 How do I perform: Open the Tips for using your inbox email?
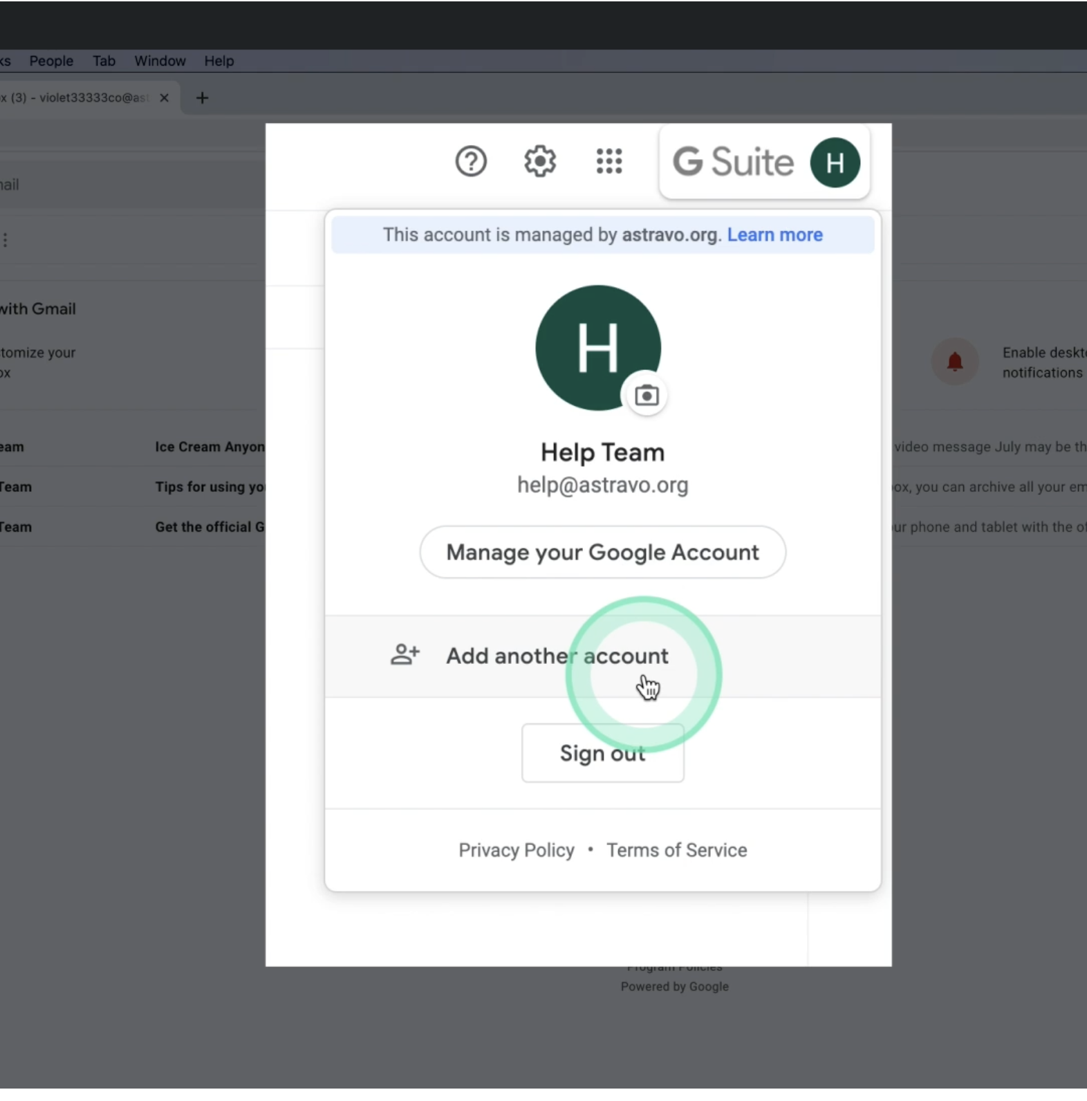pos(210,487)
